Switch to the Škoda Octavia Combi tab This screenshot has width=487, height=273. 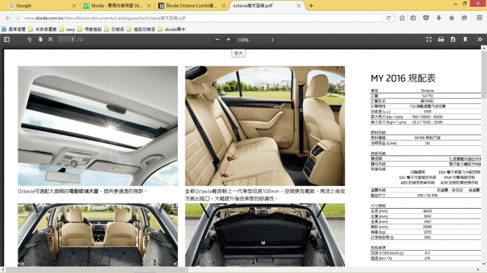pyautogui.click(x=191, y=5)
